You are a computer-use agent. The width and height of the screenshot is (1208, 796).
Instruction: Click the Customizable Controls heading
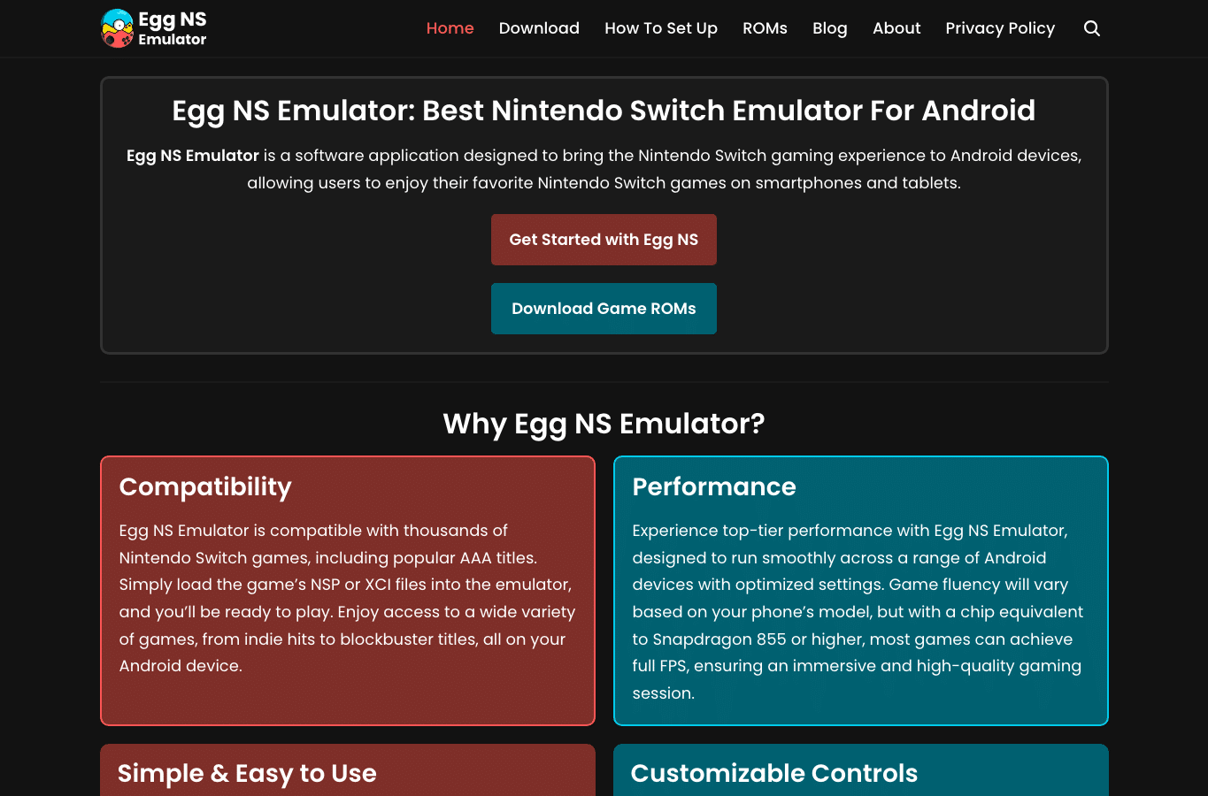774,773
